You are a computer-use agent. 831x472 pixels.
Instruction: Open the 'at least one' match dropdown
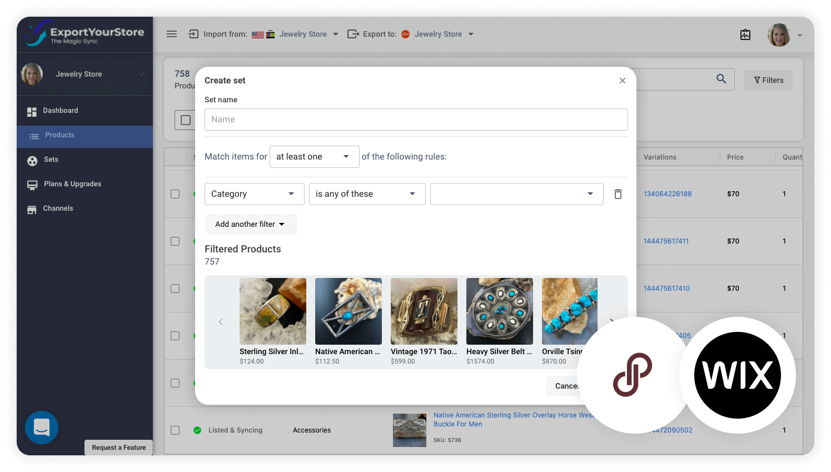pos(314,156)
